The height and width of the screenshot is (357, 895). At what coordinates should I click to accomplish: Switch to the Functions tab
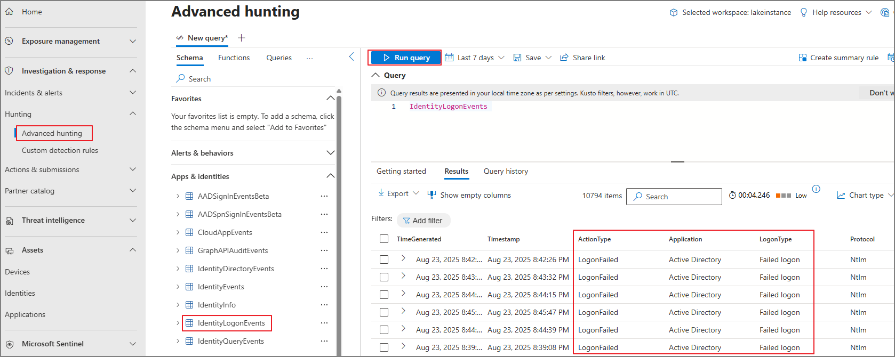(234, 58)
